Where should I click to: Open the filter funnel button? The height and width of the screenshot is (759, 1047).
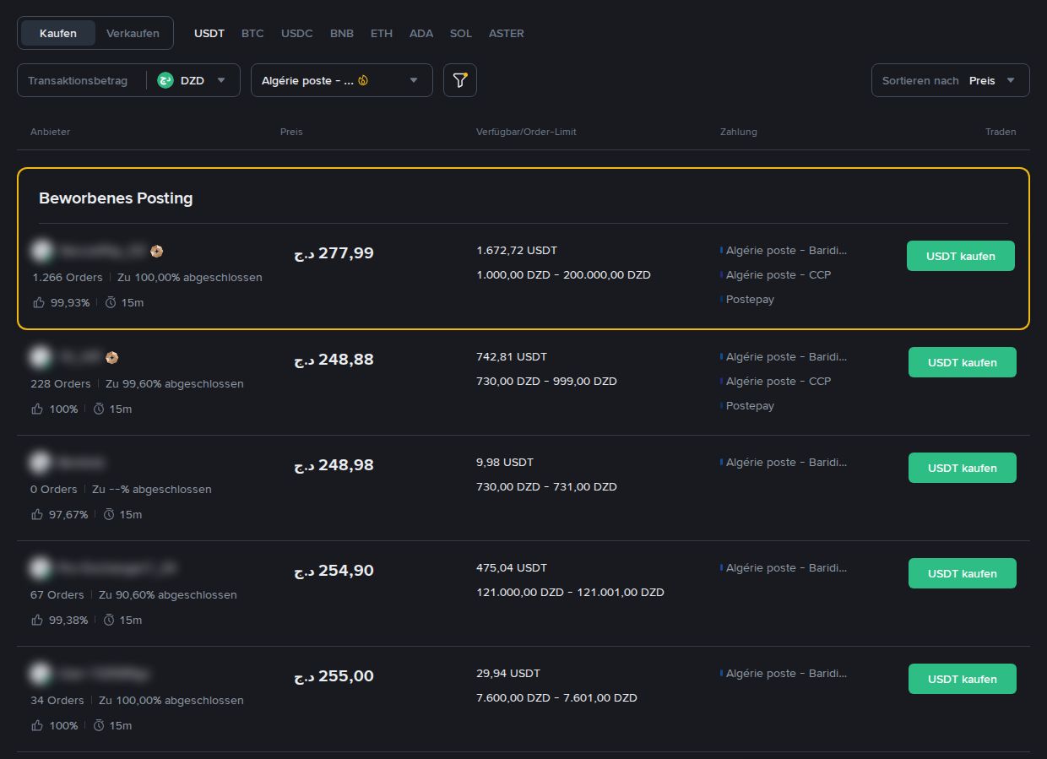460,80
